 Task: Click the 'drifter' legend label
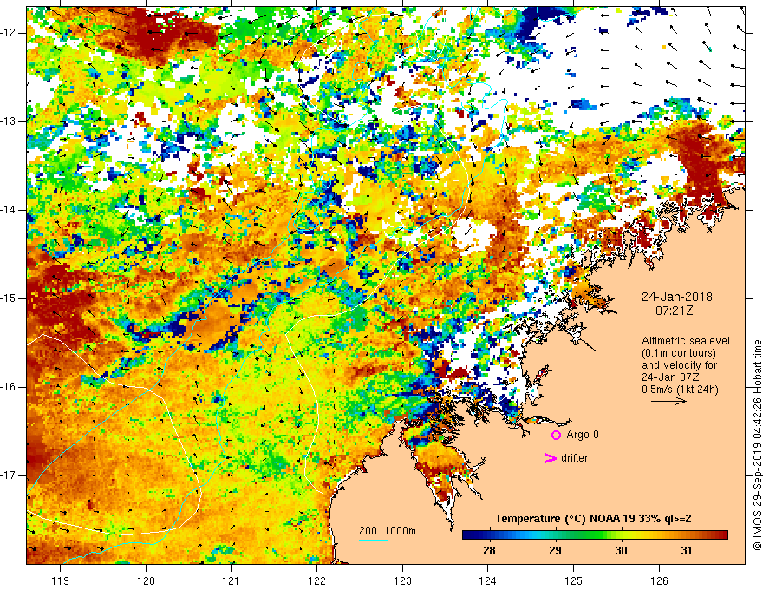pyautogui.click(x=574, y=458)
